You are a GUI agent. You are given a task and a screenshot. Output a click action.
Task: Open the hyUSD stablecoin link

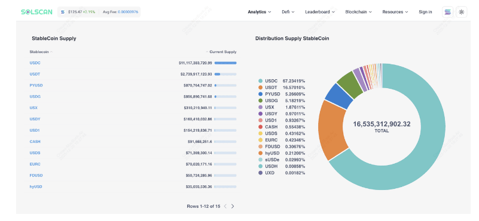pyautogui.click(x=36, y=186)
